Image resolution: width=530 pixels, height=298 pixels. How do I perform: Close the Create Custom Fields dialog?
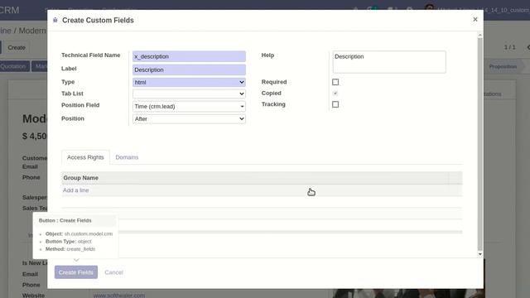coord(475,19)
